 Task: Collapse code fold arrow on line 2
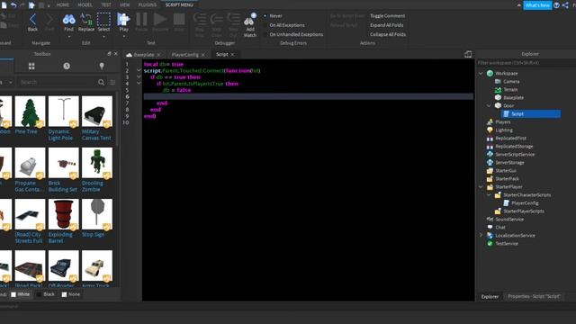click(139, 70)
